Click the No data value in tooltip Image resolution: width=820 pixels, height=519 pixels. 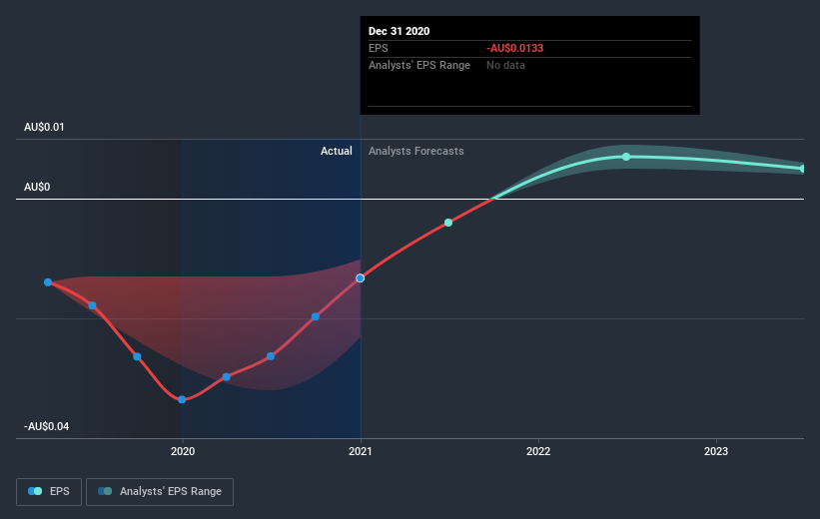(505, 65)
